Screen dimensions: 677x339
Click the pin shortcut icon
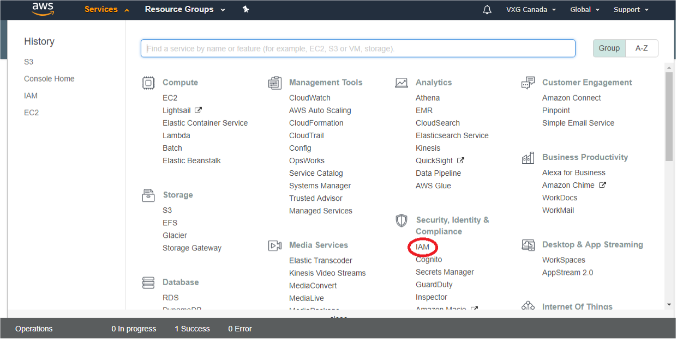tap(245, 9)
